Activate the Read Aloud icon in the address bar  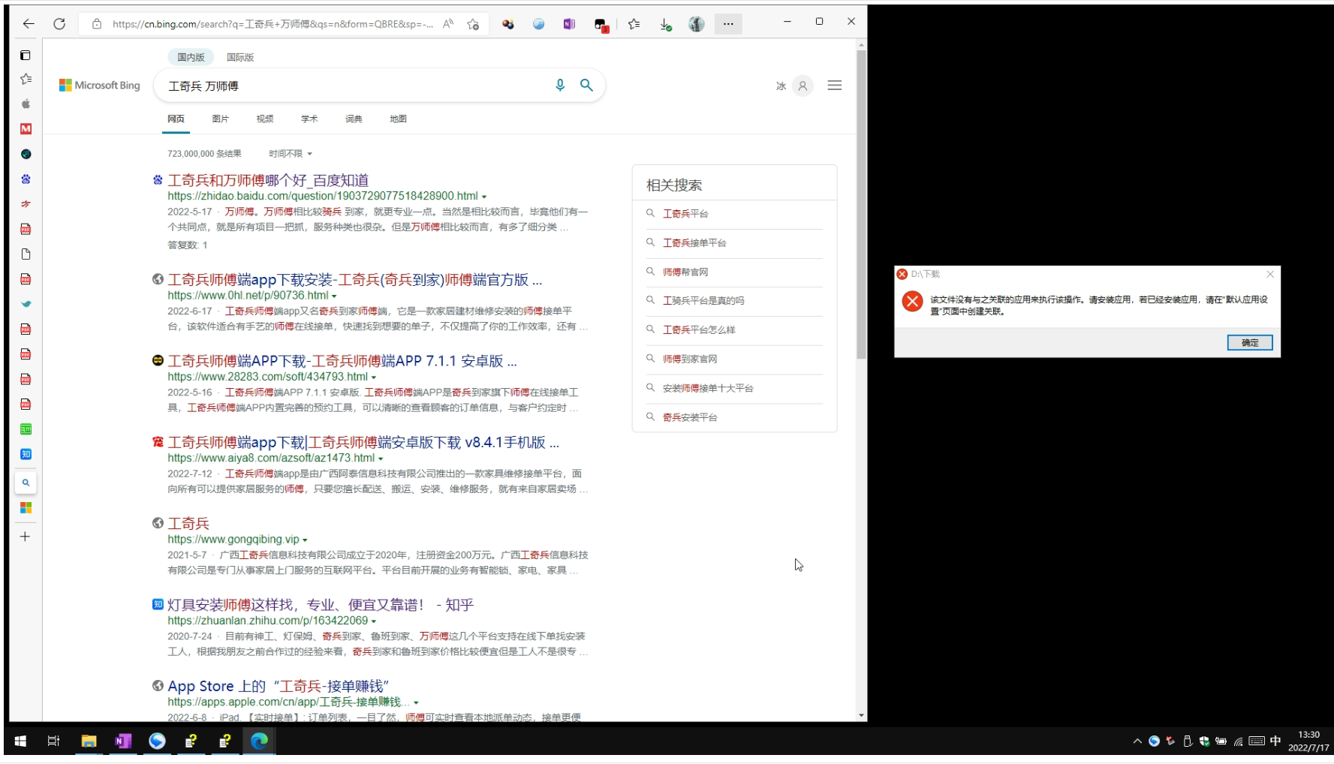coord(448,24)
